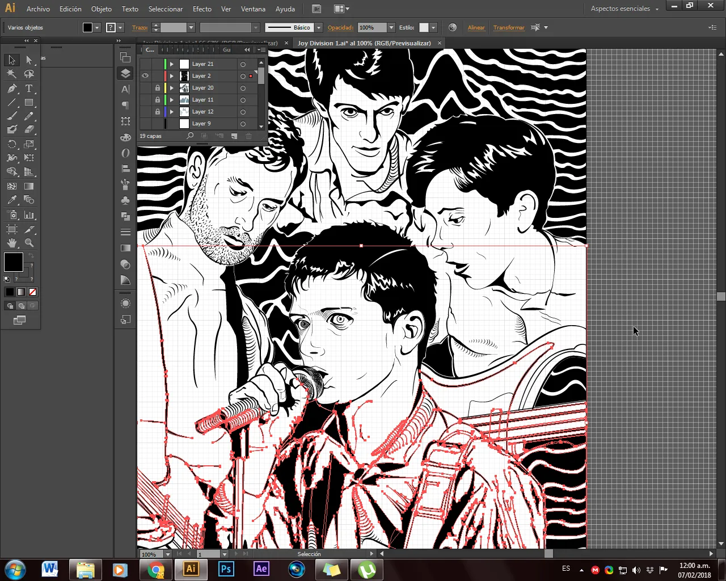The height and width of the screenshot is (581, 726).
Task: Select the Paintbrush tool
Action: coord(12,116)
